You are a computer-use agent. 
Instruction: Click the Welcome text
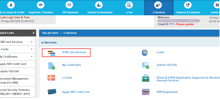[x=163, y=17]
